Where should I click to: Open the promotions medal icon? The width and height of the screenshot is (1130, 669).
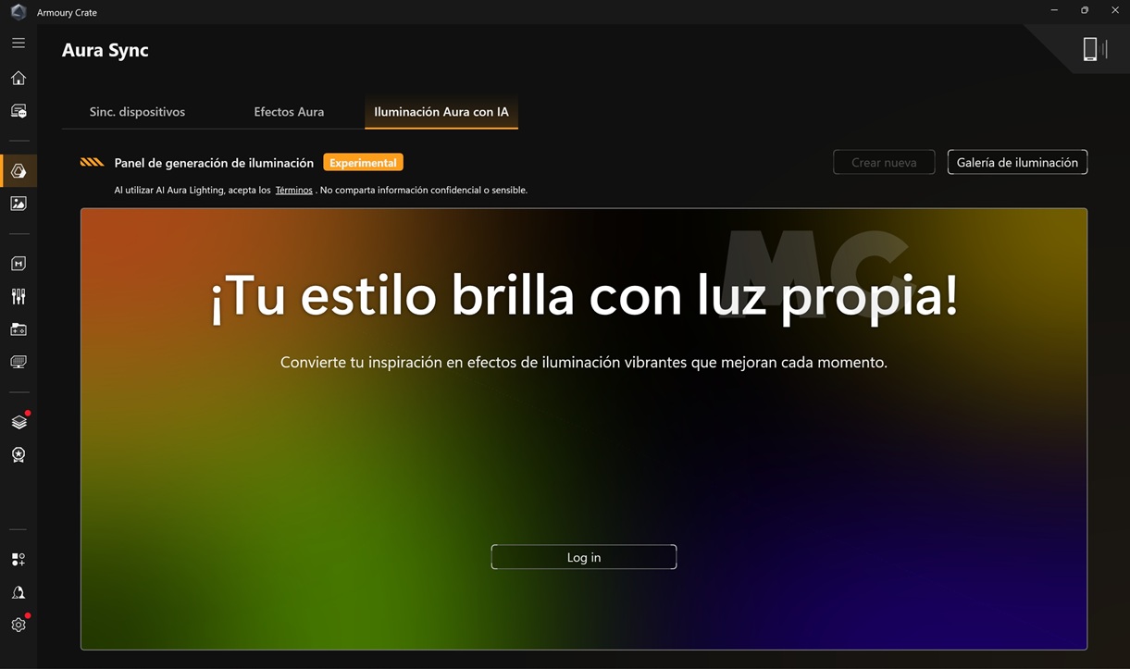19,455
